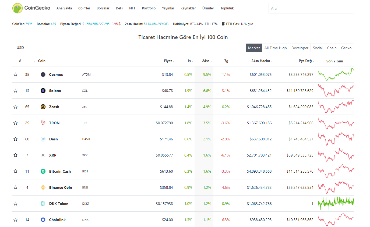Click the CoinGecko logo
This screenshot has height=227, width=370.
coord(31,8)
